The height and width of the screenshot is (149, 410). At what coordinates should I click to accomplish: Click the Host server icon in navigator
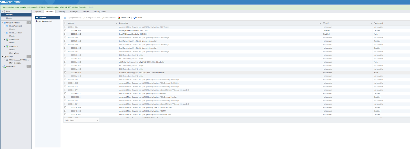click(x=5, y=11)
